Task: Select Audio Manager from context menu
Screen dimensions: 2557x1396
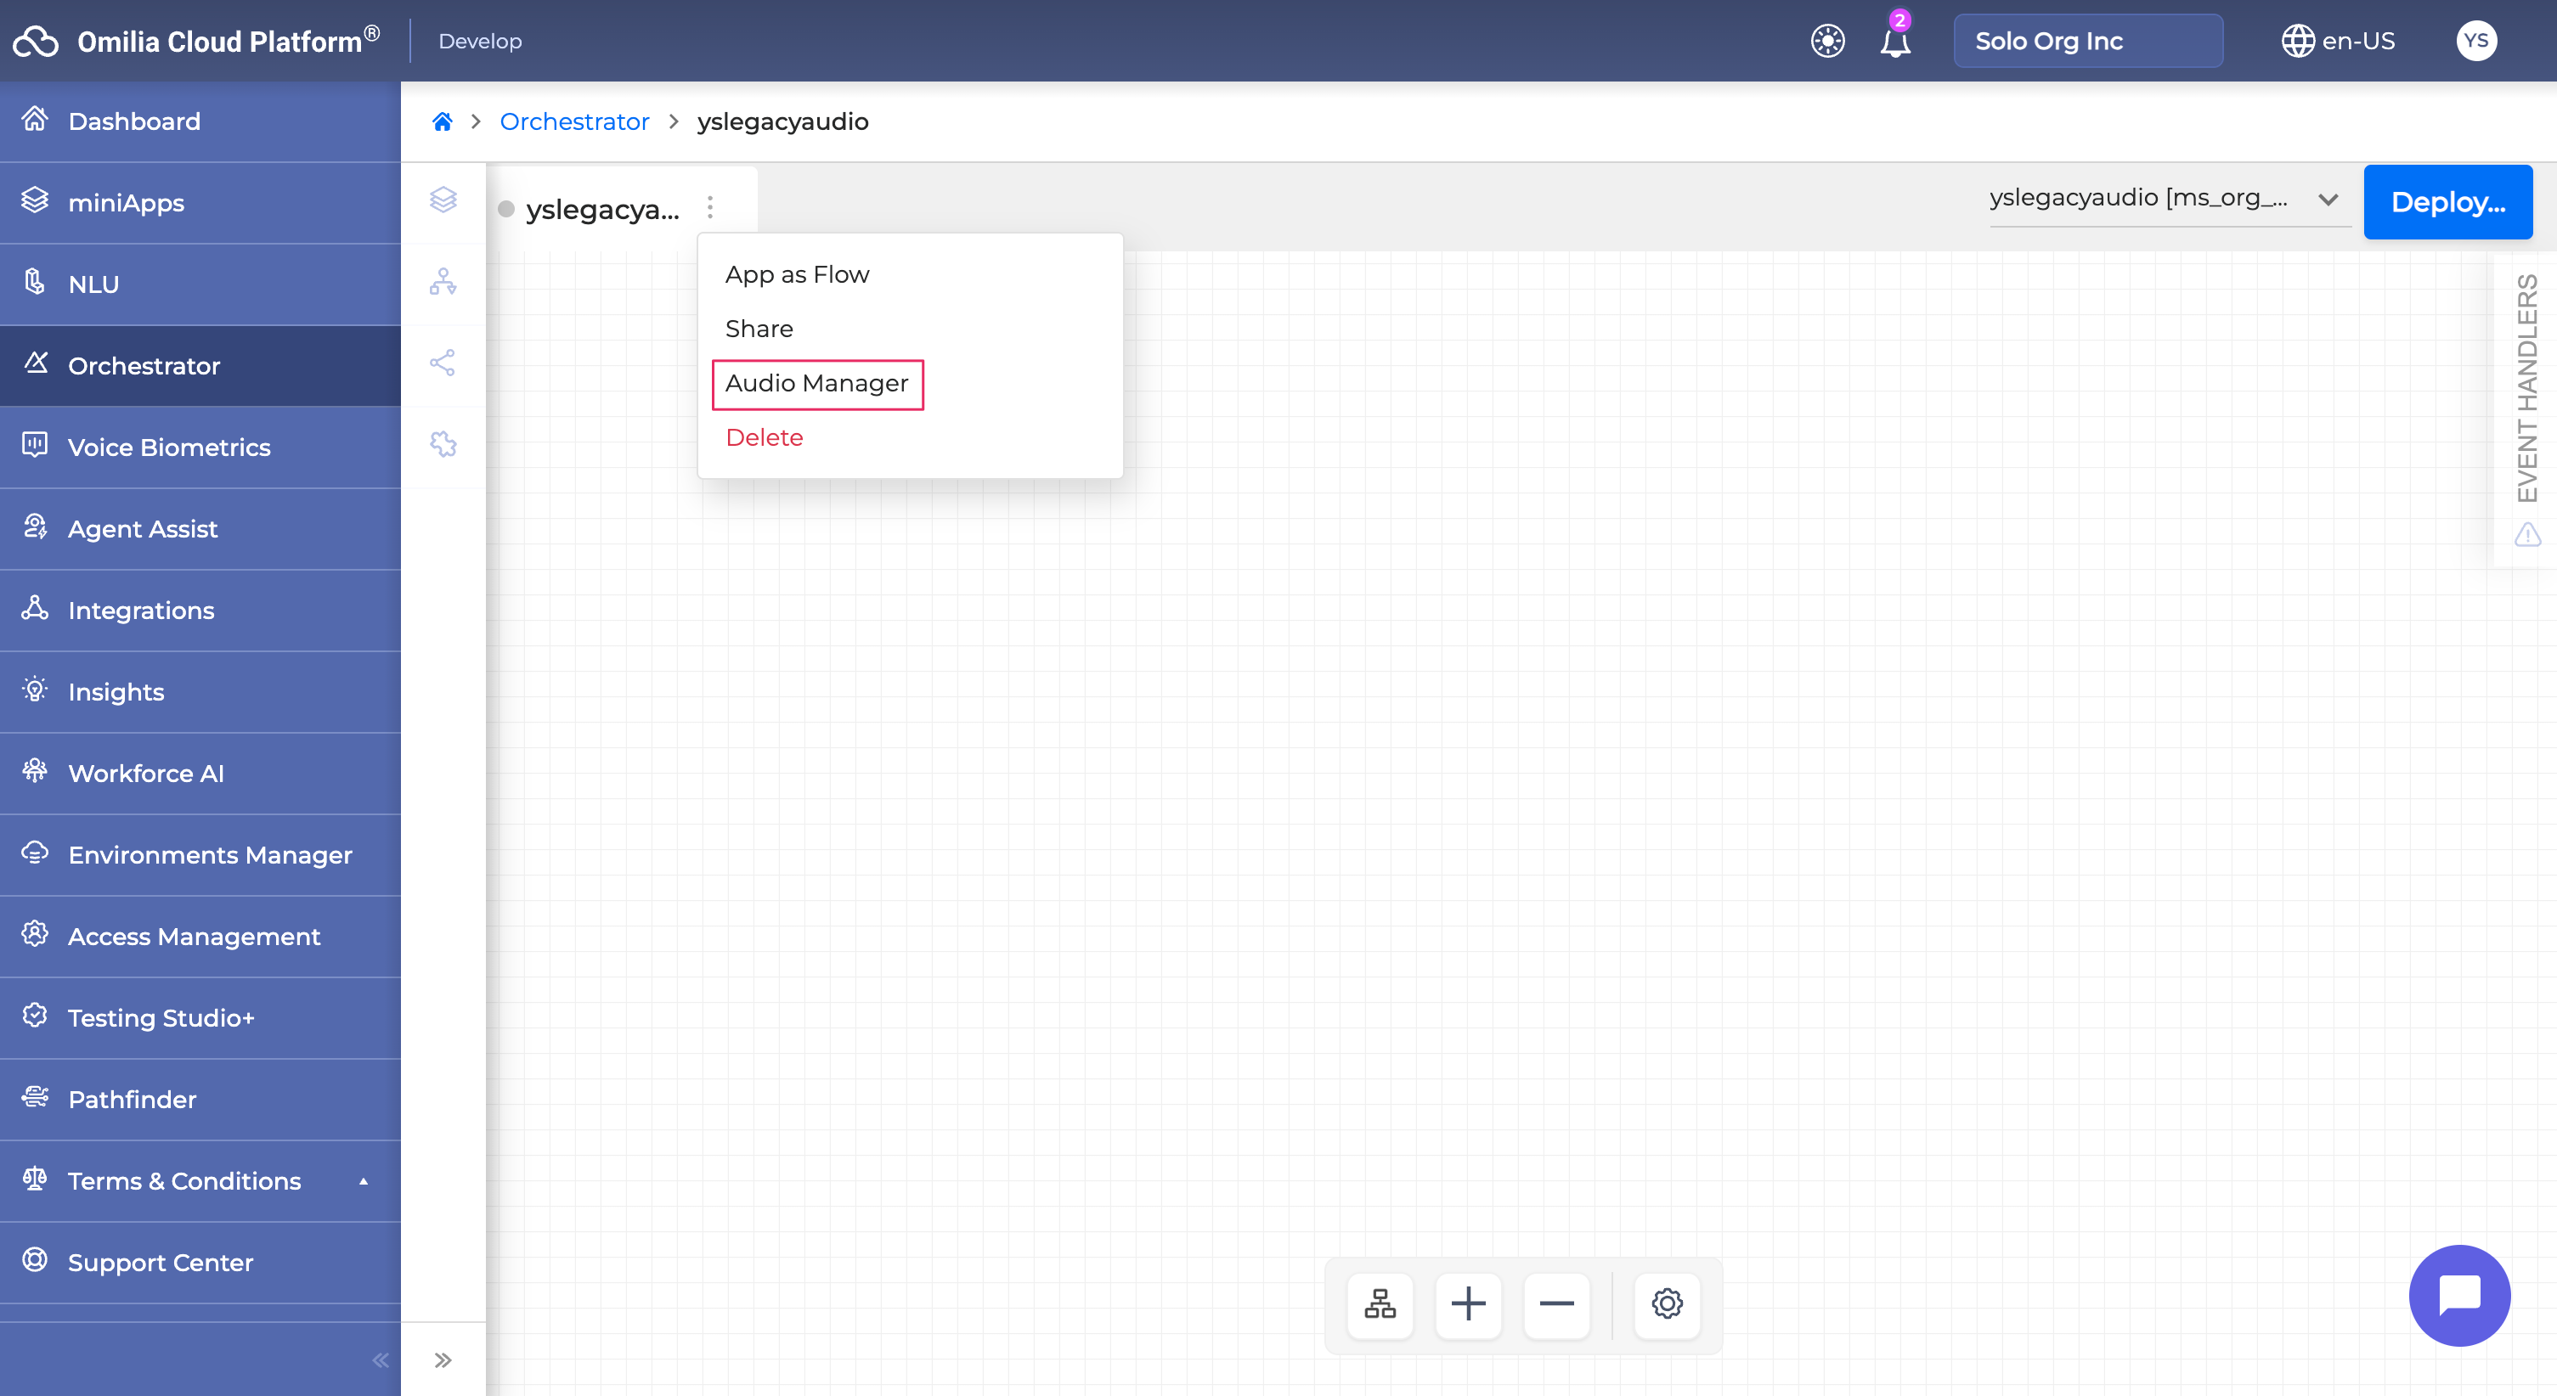Action: coord(816,384)
